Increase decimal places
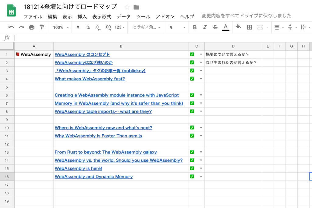Image resolution: width=312 pixels, height=208 pixels. point(108,27)
